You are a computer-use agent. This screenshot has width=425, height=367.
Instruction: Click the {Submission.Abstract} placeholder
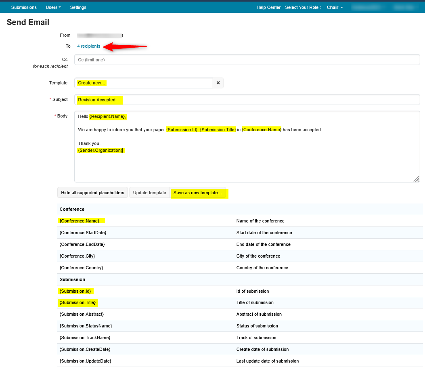[x=82, y=314]
